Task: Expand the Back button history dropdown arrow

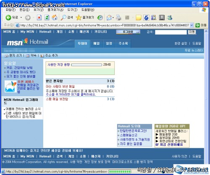Action: 21,18
